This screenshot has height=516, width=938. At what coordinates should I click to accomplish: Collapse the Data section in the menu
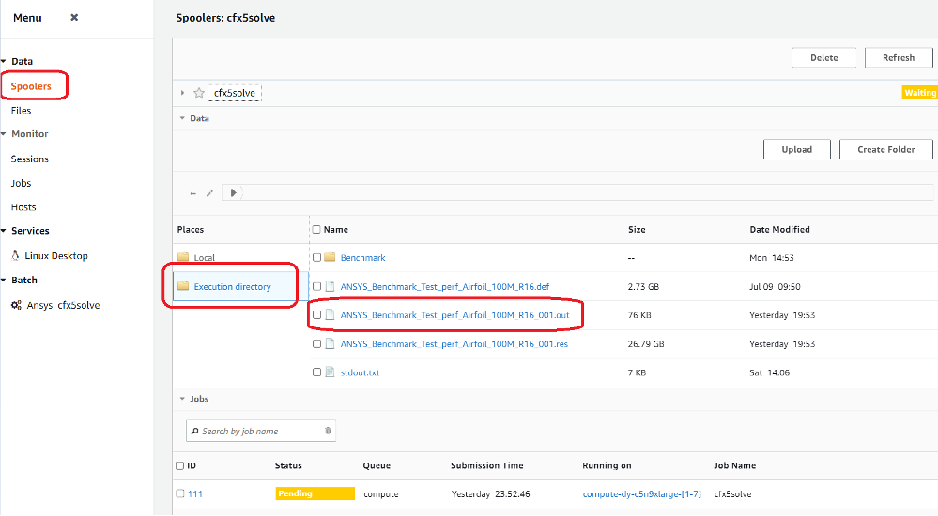click(x=4, y=61)
